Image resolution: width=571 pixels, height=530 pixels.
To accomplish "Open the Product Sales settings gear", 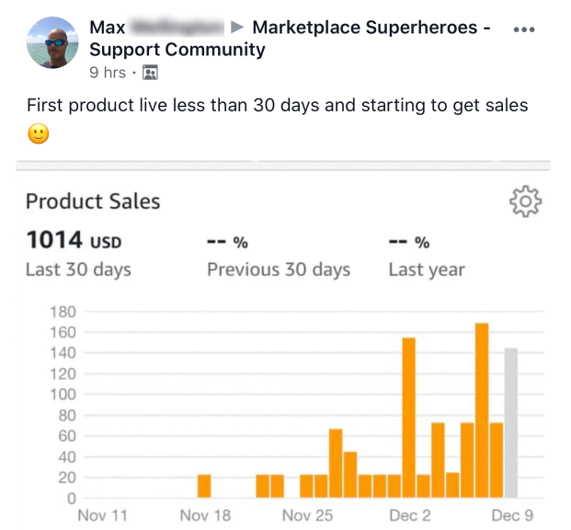I will pyautogui.click(x=525, y=202).
